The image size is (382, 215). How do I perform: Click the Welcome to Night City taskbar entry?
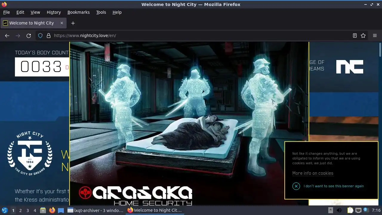pyautogui.click(x=155, y=210)
